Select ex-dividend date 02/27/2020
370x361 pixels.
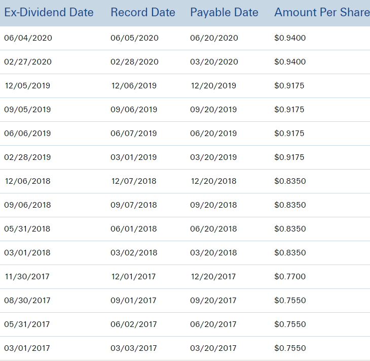click(28, 62)
